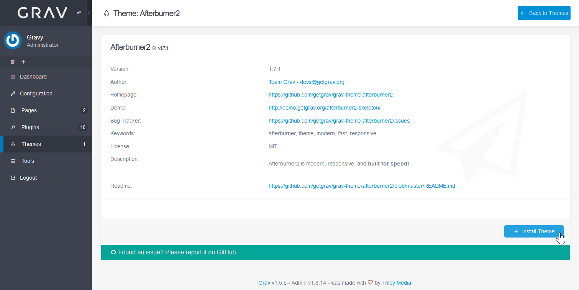Screen dimensions: 579x290
Task: Open the Pages menu item
Action: click(x=46, y=110)
